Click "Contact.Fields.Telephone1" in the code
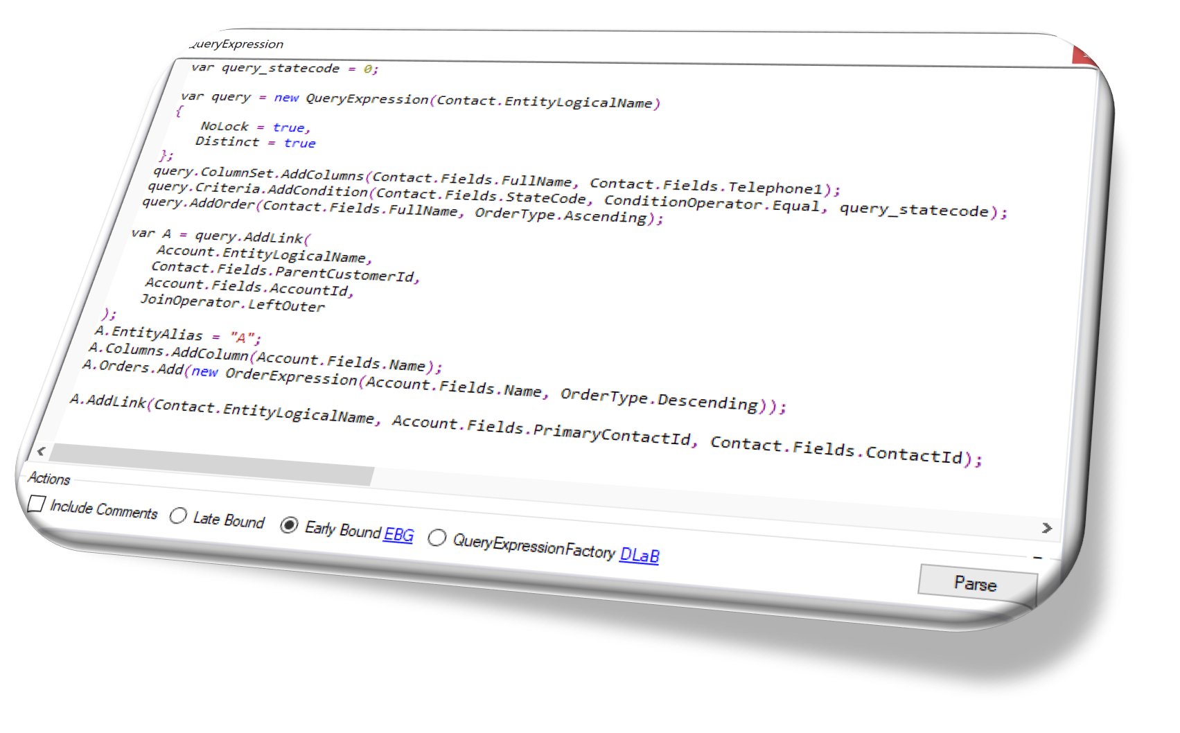Image resolution: width=1180 pixels, height=733 pixels. pyautogui.click(x=706, y=186)
